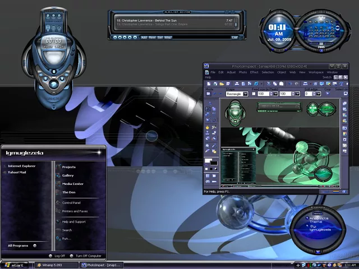Select the black background color swatch
The height and width of the screenshot is (269, 359).
coord(214,163)
